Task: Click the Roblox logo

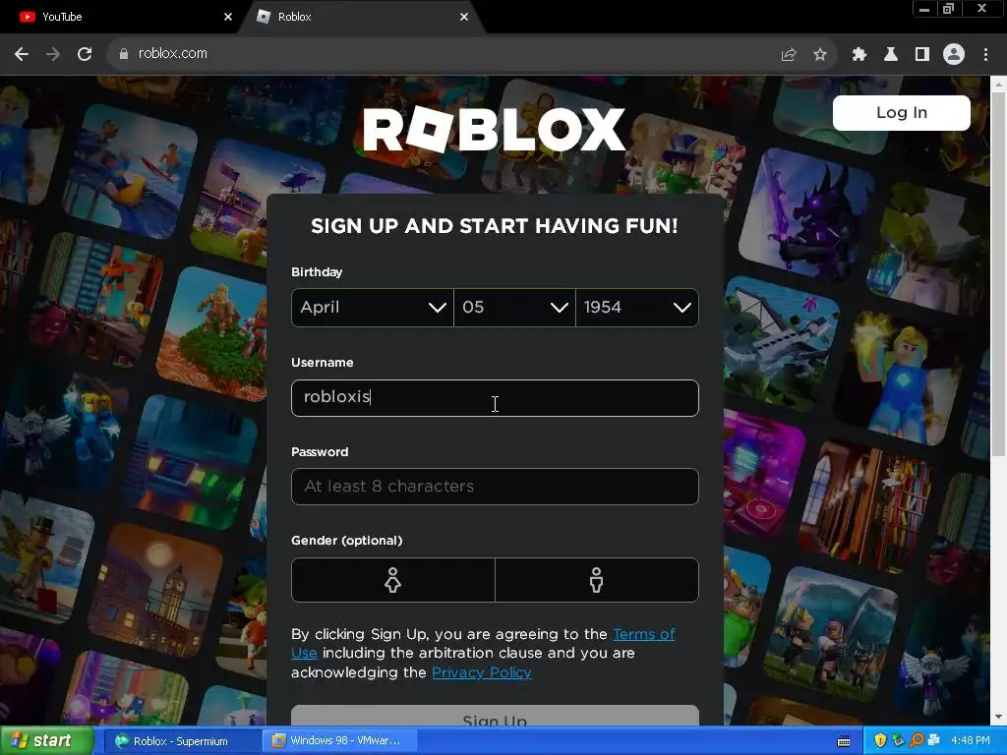Action: (x=494, y=130)
